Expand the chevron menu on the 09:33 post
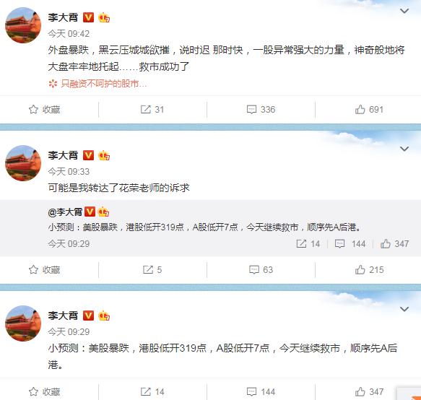The image size is (421, 400). tap(404, 149)
